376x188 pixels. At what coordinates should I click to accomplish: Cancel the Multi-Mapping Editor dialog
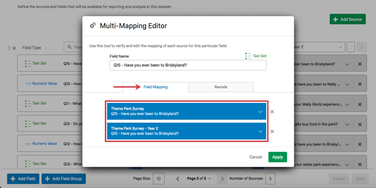point(256,157)
